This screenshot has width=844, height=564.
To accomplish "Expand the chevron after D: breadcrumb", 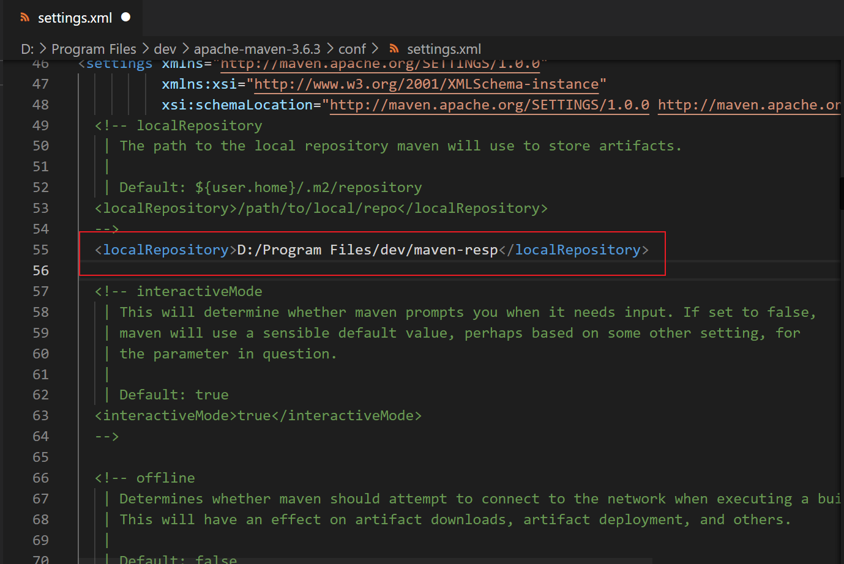I will (43, 49).
